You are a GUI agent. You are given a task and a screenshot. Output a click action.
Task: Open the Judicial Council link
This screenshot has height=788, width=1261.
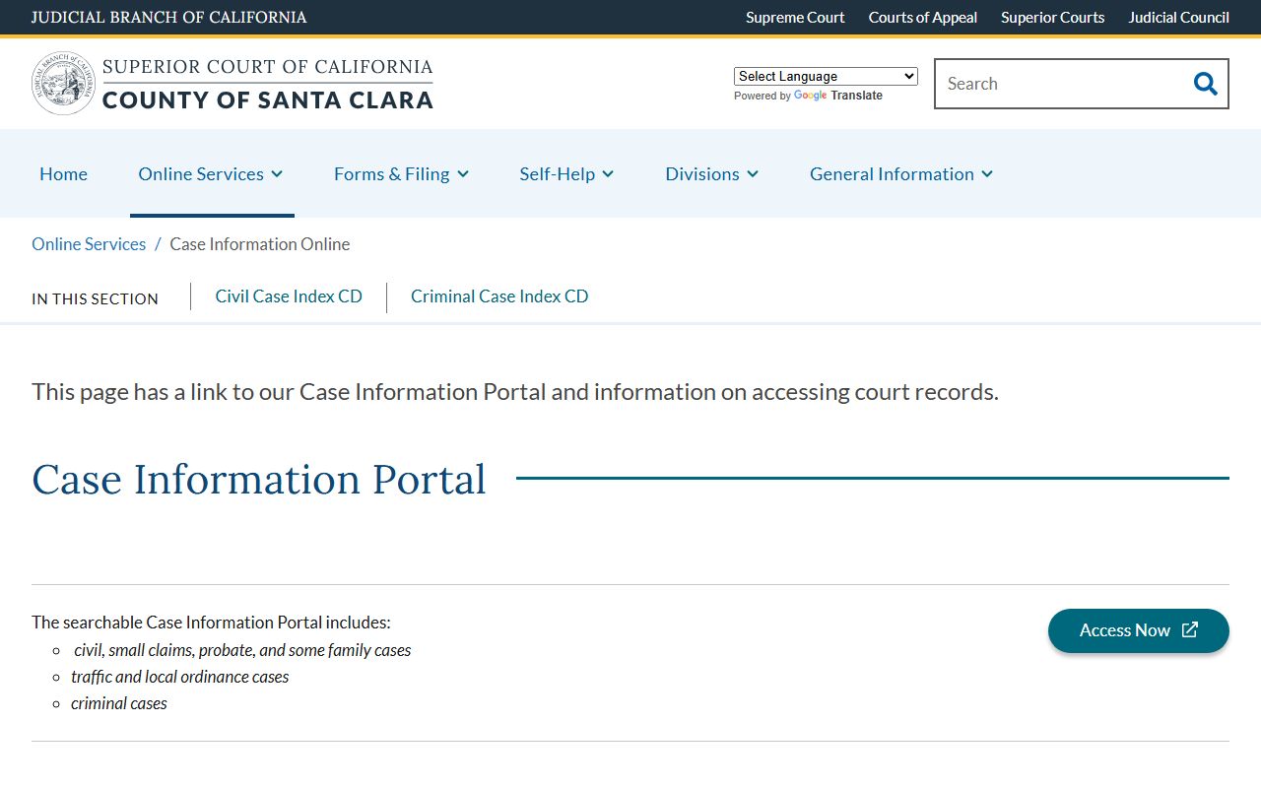pos(1179,18)
